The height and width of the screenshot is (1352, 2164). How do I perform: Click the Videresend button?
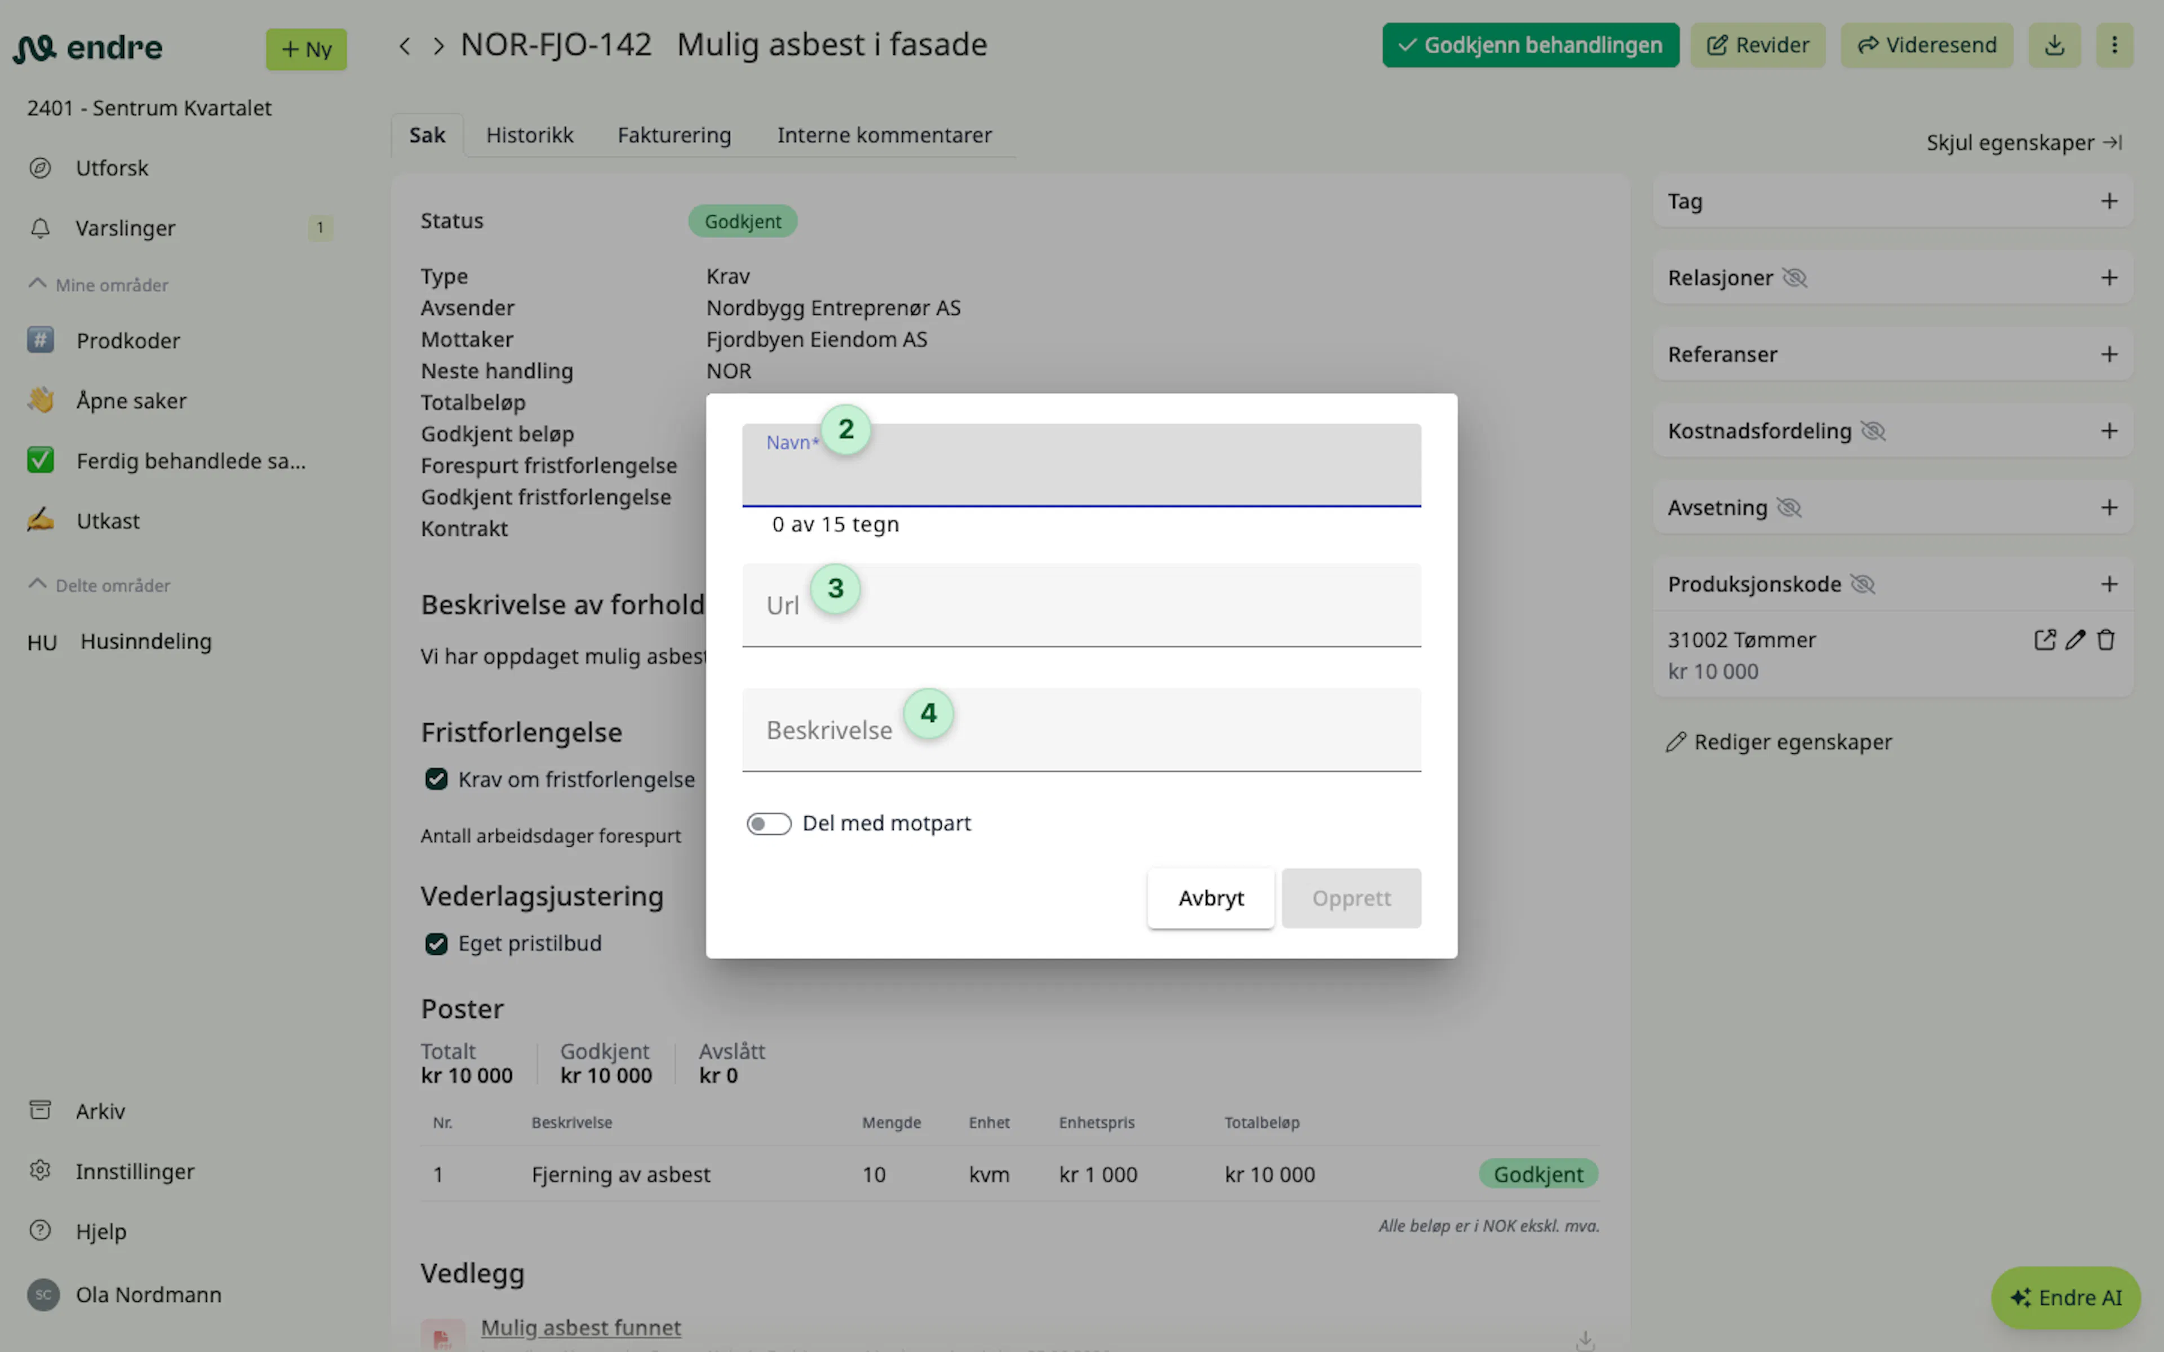(1926, 45)
